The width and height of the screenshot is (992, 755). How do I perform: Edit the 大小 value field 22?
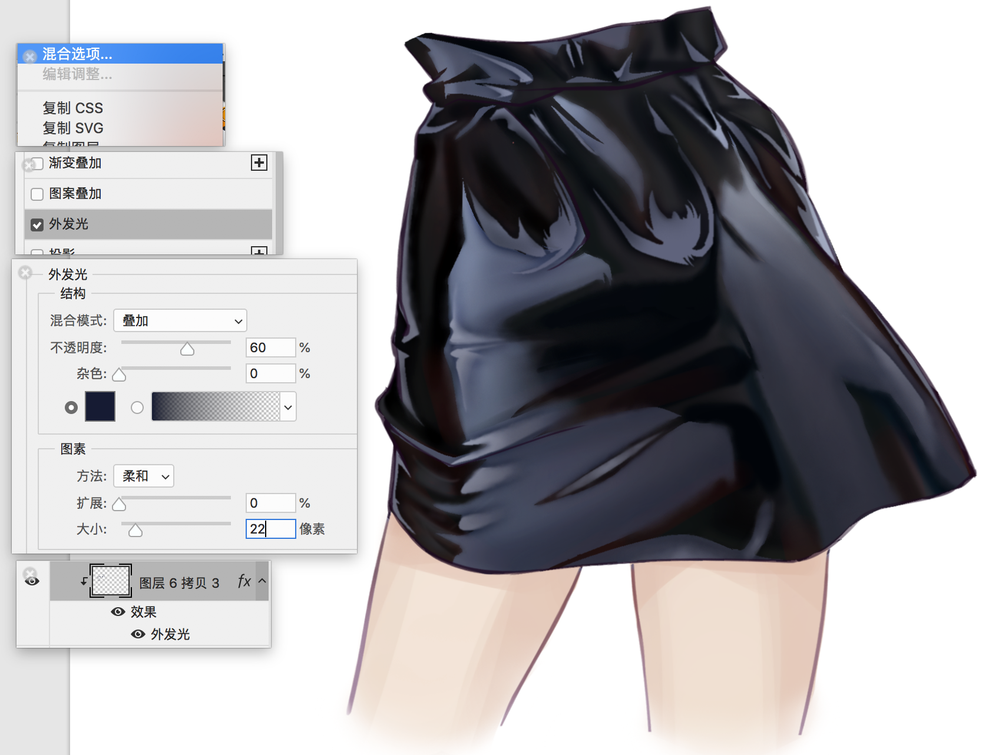[x=270, y=529]
